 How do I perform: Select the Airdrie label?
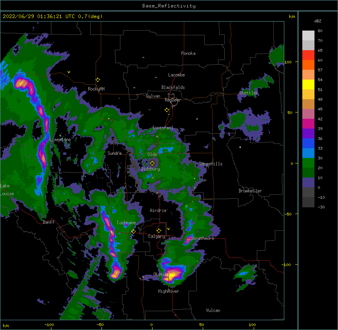click(158, 210)
